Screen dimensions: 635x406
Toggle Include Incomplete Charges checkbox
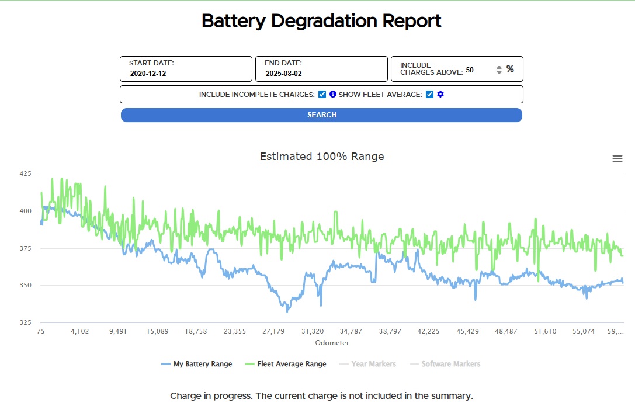[322, 94]
